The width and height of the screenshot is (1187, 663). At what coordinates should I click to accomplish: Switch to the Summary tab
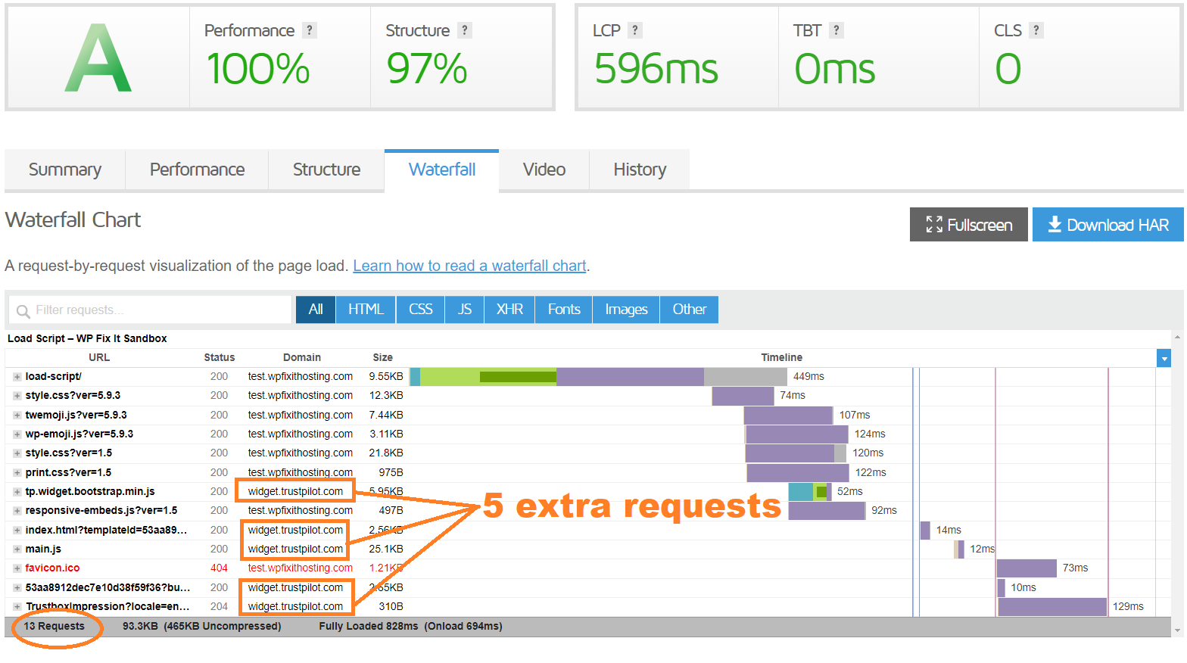pos(65,170)
